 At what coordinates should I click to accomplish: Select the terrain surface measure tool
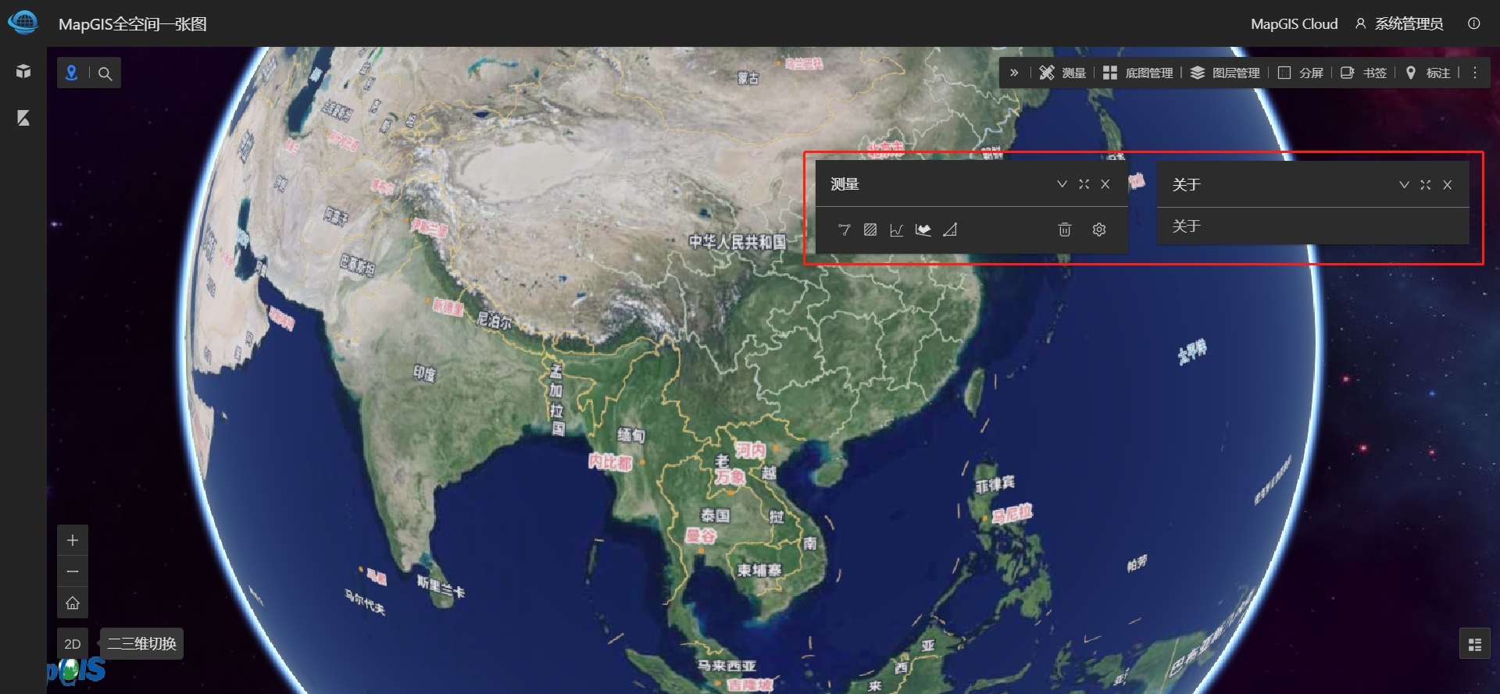tap(923, 230)
